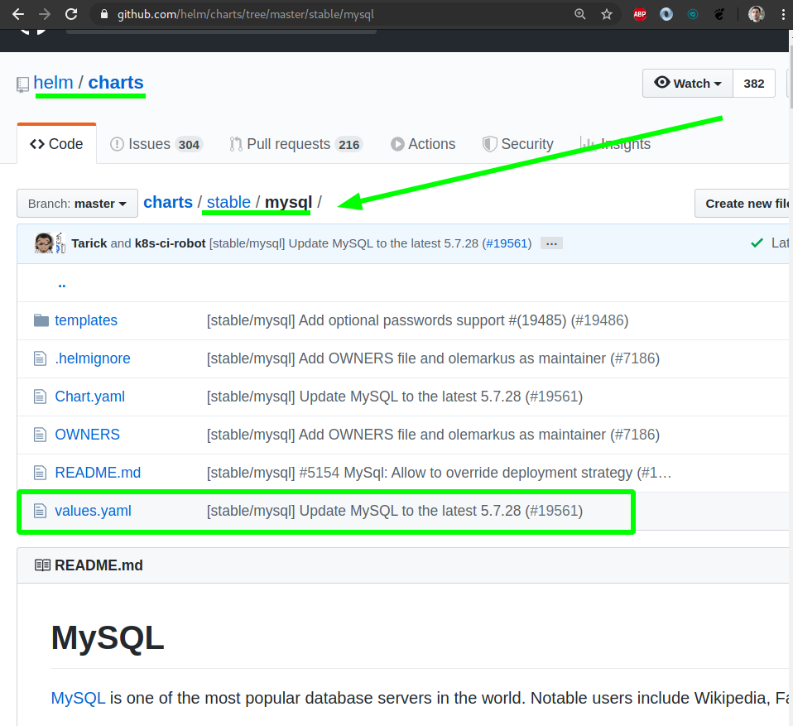Click Tarick's avatar in the commit bar
Image resolution: width=793 pixels, height=726 pixels.
[44, 243]
